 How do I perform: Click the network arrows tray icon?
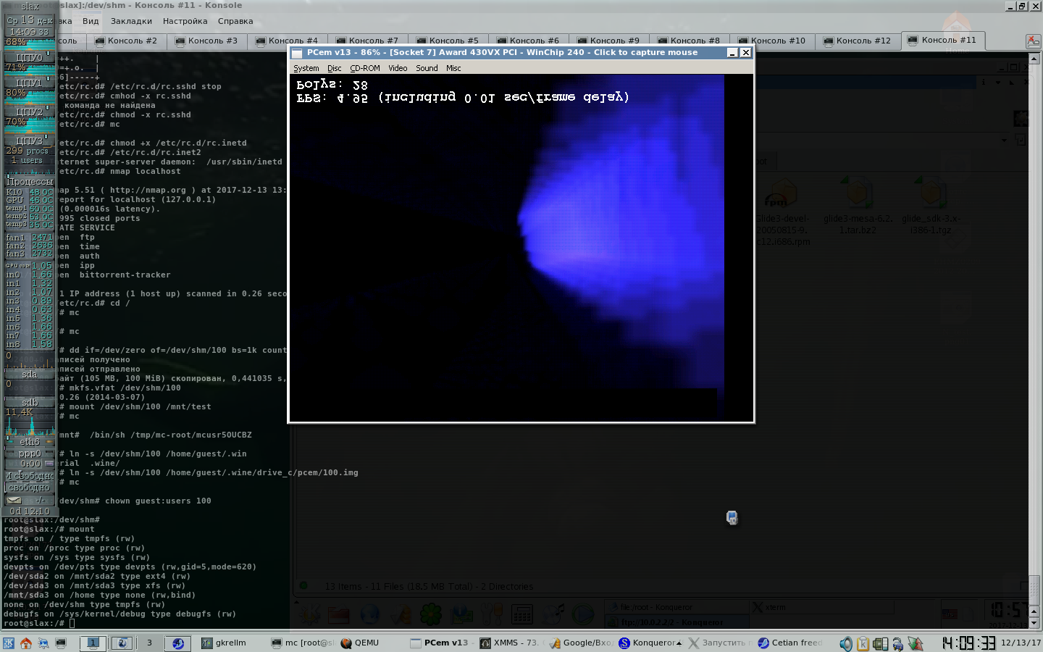[916, 643]
